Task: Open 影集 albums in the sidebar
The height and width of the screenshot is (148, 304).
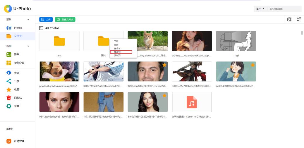Action: coord(17,54)
